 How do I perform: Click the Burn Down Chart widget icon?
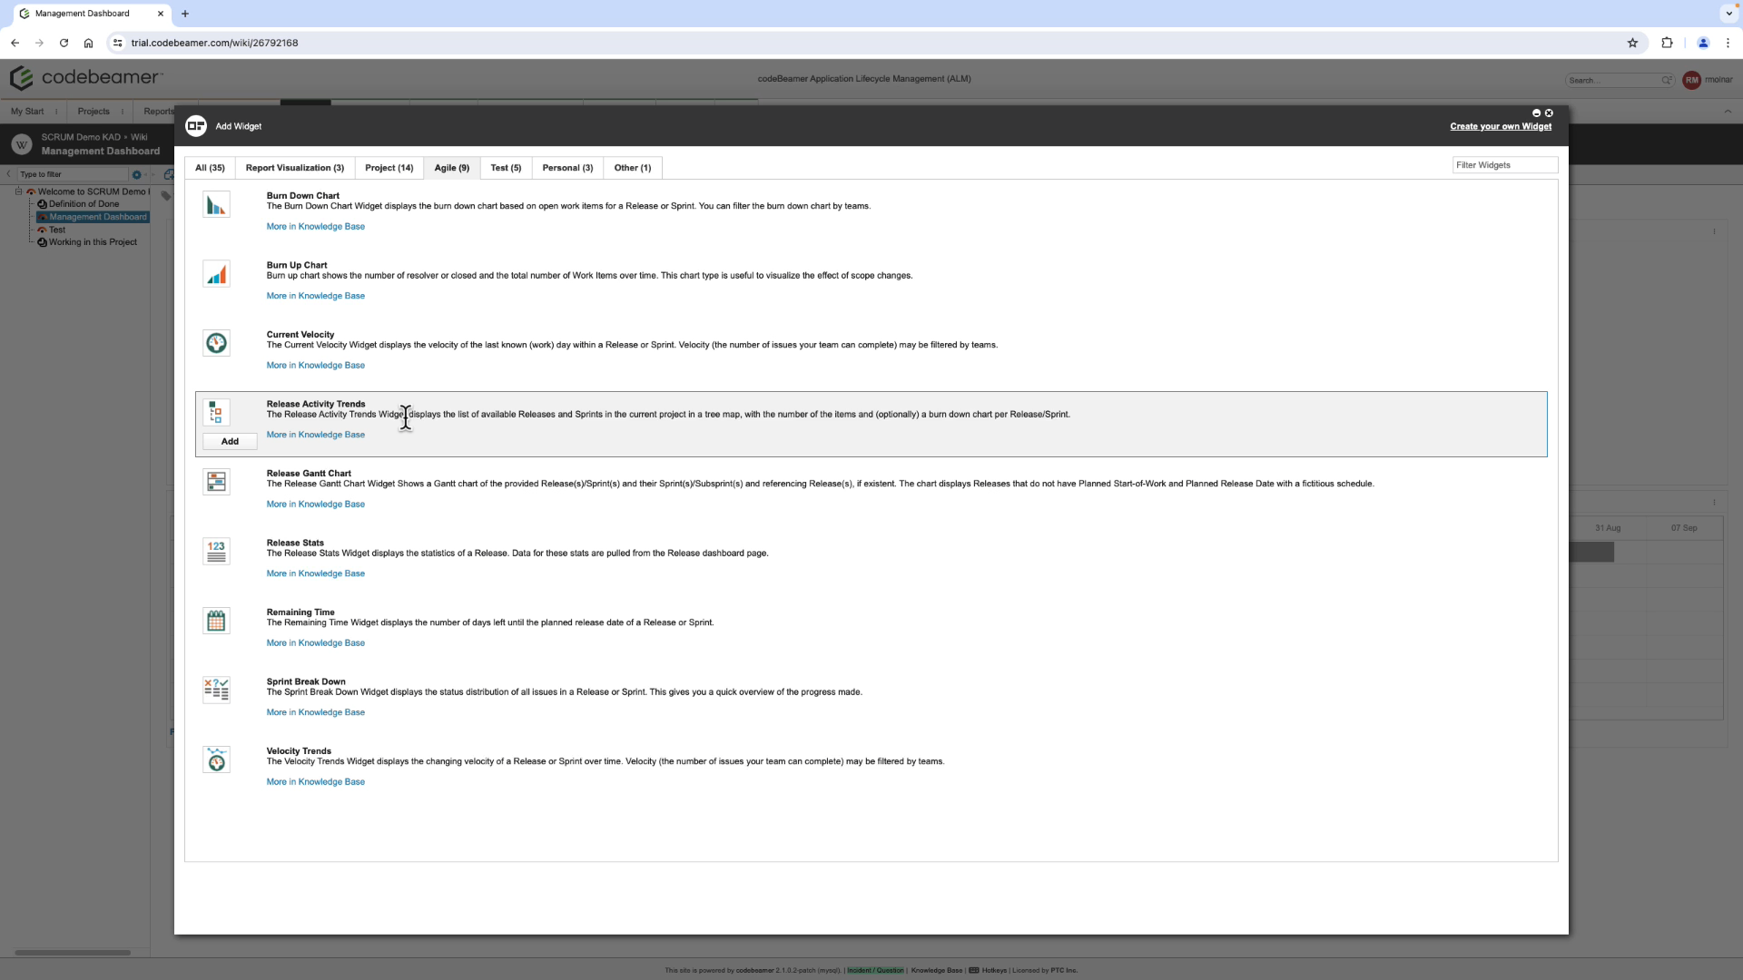pos(216,205)
